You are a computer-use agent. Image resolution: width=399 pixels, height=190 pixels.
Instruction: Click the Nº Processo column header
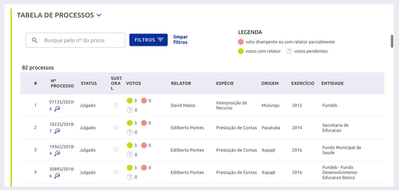click(x=62, y=83)
